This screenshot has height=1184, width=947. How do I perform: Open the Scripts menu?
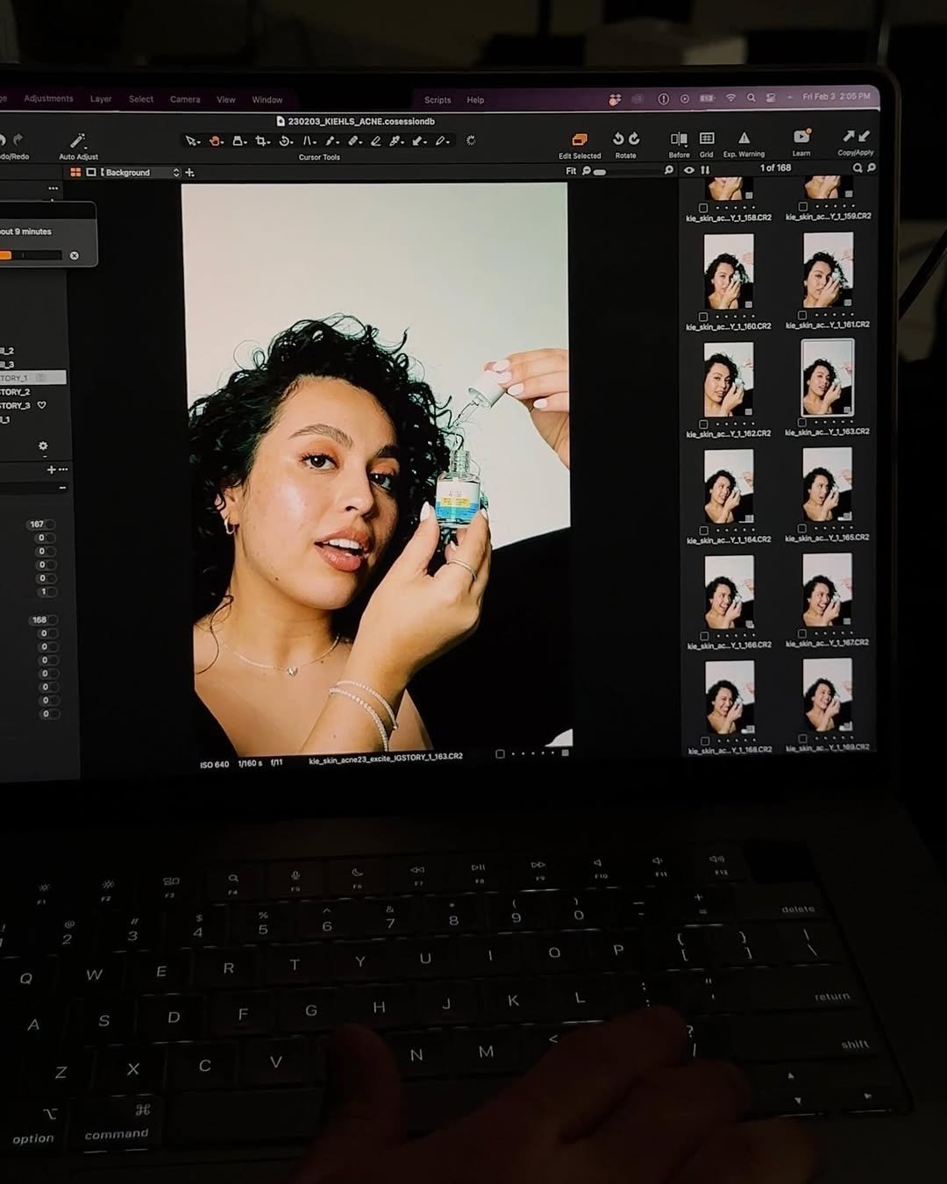pos(438,100)
